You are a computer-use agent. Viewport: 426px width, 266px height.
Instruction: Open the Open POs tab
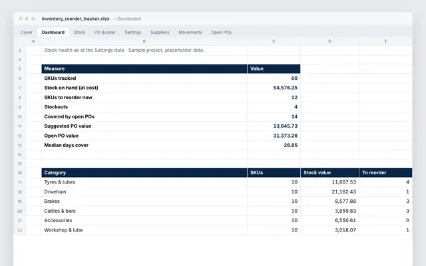pyautogui.click(x=221, y=33)
